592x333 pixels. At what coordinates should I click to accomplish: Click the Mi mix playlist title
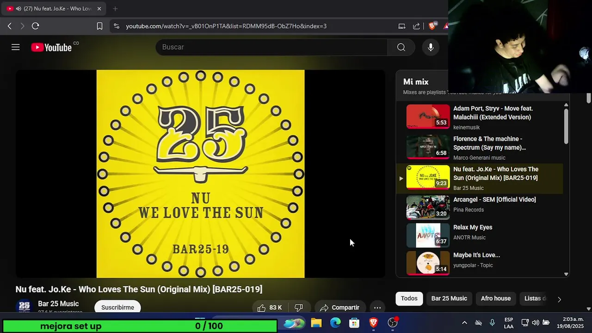[416, 82]
